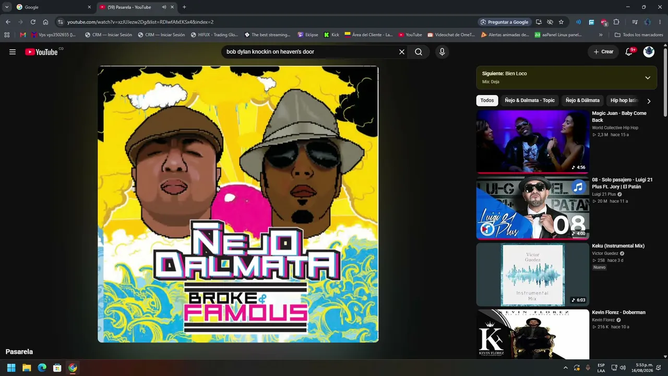The width and height of the screenshot is (668, 376).
Task: Open File Explorer from the taskbar
Action: 27,368
